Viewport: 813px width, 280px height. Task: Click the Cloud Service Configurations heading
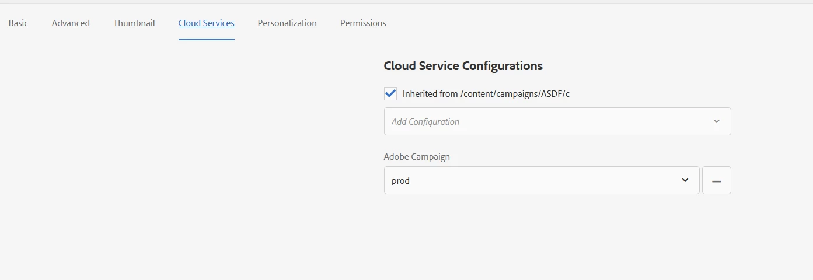(x=463, y=66)
